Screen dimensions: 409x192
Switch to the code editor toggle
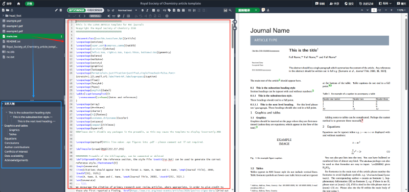tap(76, 10)
